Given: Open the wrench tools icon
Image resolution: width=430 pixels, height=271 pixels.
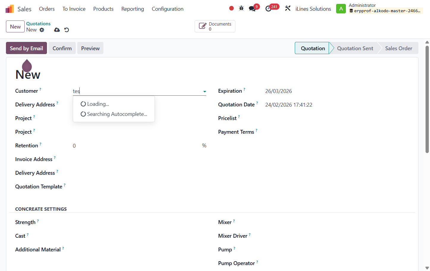Looking at the screenshot, I should [x=288, y=8].
